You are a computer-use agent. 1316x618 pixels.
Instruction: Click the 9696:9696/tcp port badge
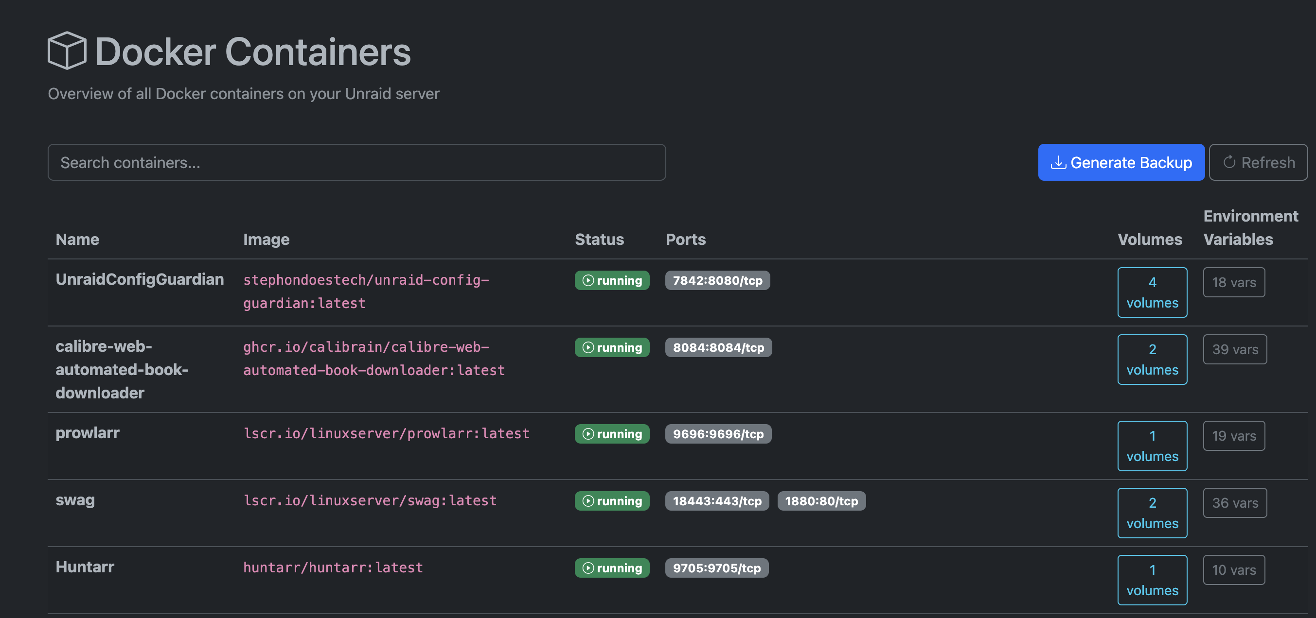point(718,434)
